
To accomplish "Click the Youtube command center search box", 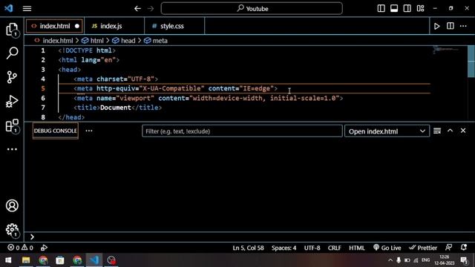I will tap(252, 8).
